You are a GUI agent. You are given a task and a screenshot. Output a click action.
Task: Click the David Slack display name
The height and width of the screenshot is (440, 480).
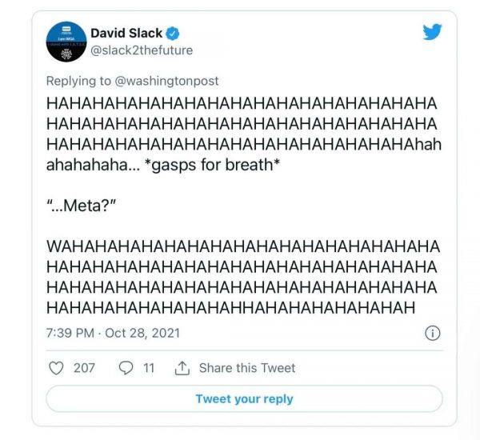(x=126, y=33)
